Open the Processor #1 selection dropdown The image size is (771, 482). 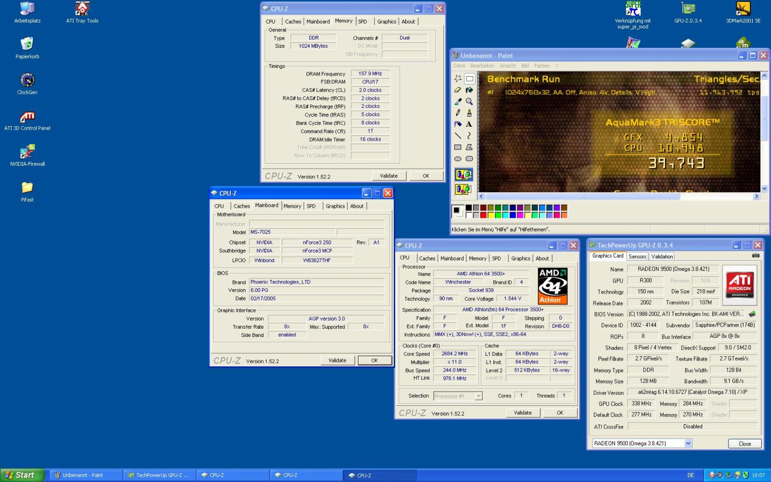point(479,396)
